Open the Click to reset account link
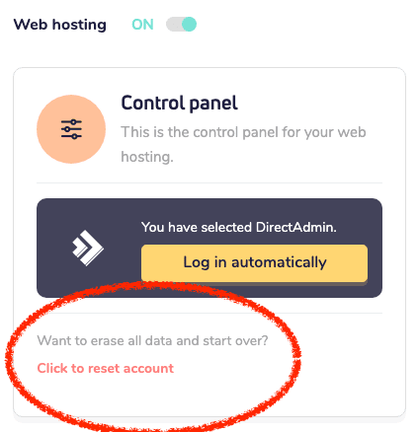 pos(105,368)
